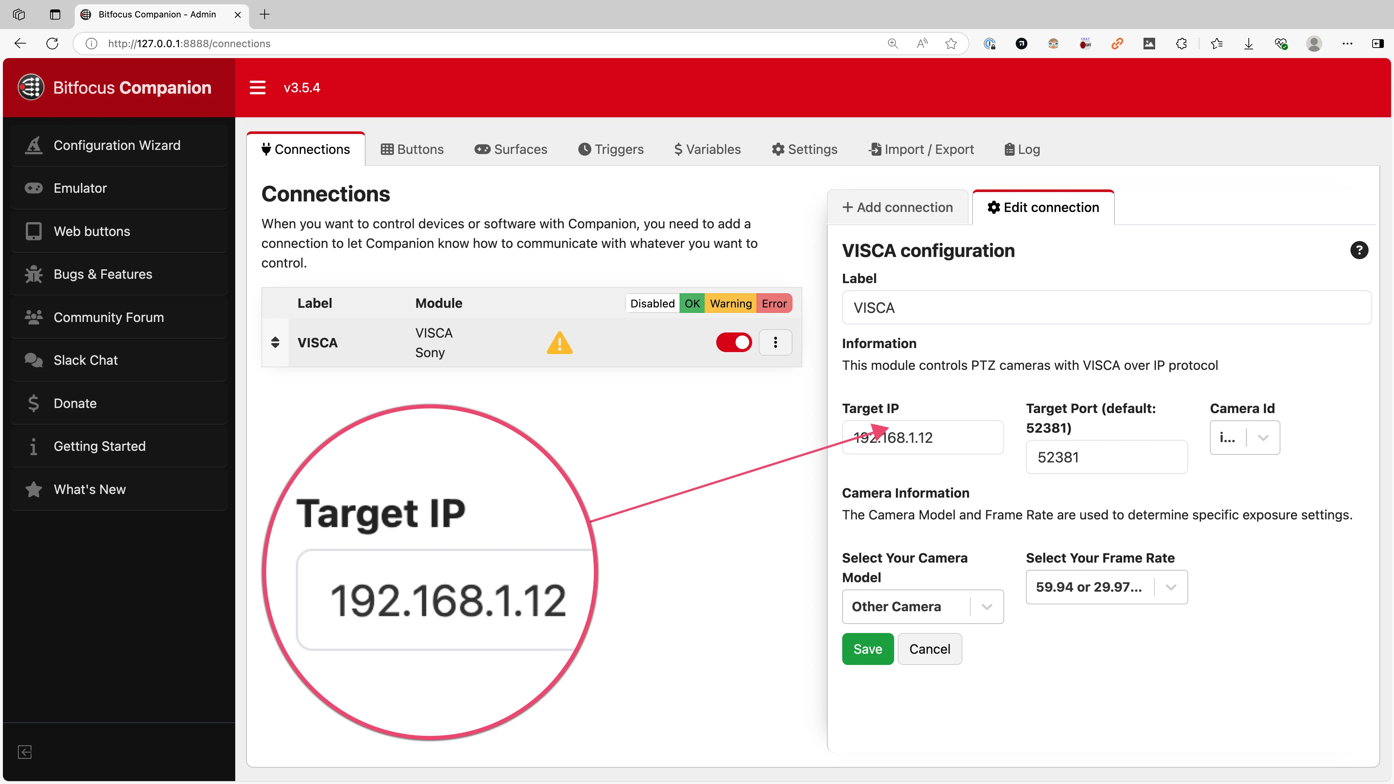The image size is (1394, 784).
Task: Toggle the Warning status filter
Action: point(730,303)
